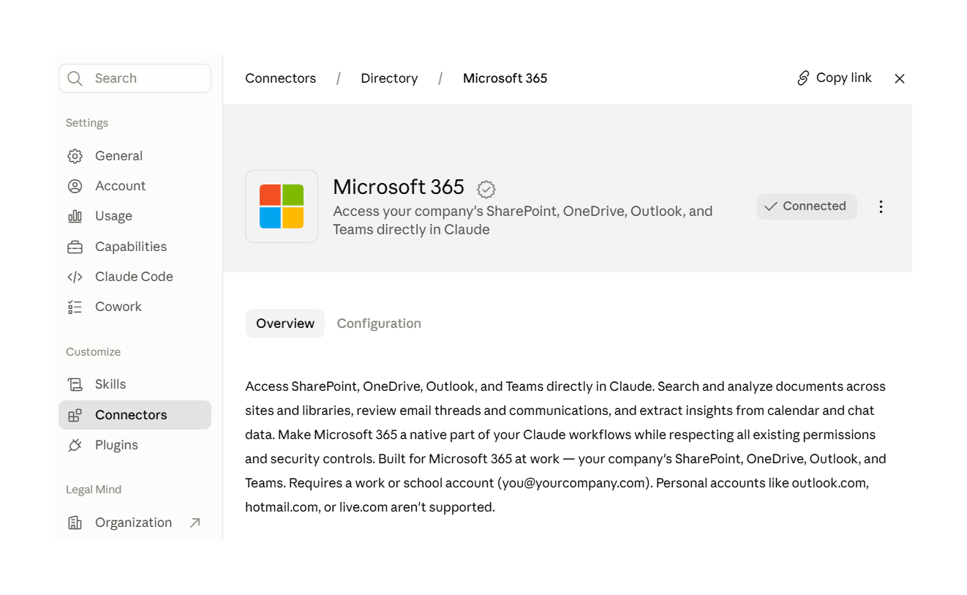Open General settings

[x=135, y=156]
